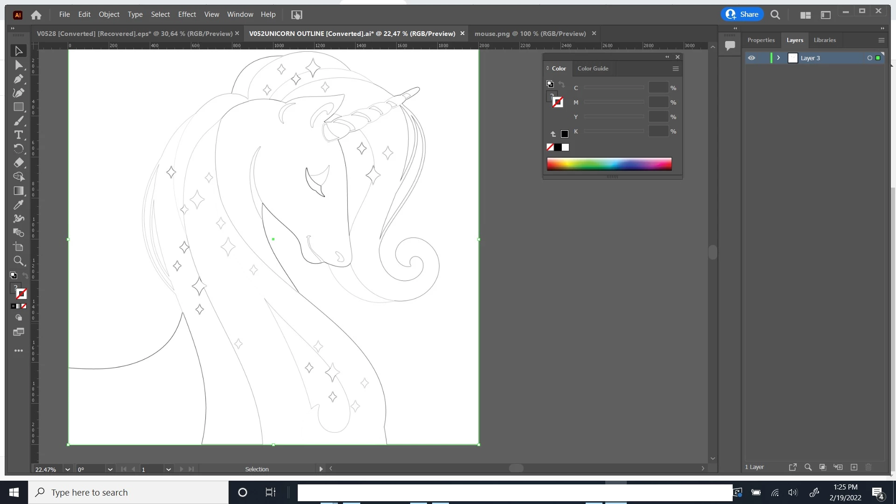Choose the Gradient tool

coord(18,191)
